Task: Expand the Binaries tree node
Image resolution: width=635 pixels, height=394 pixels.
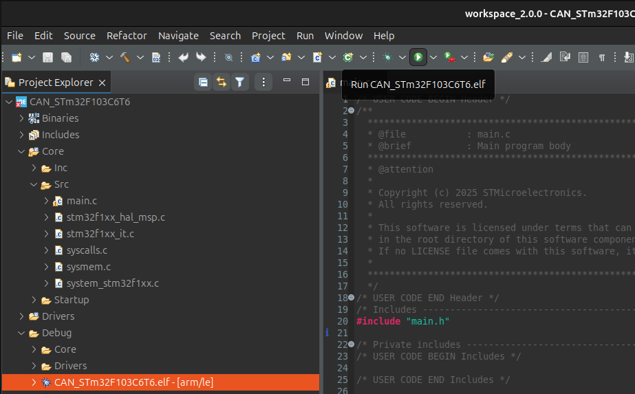Action: [22, 118]
